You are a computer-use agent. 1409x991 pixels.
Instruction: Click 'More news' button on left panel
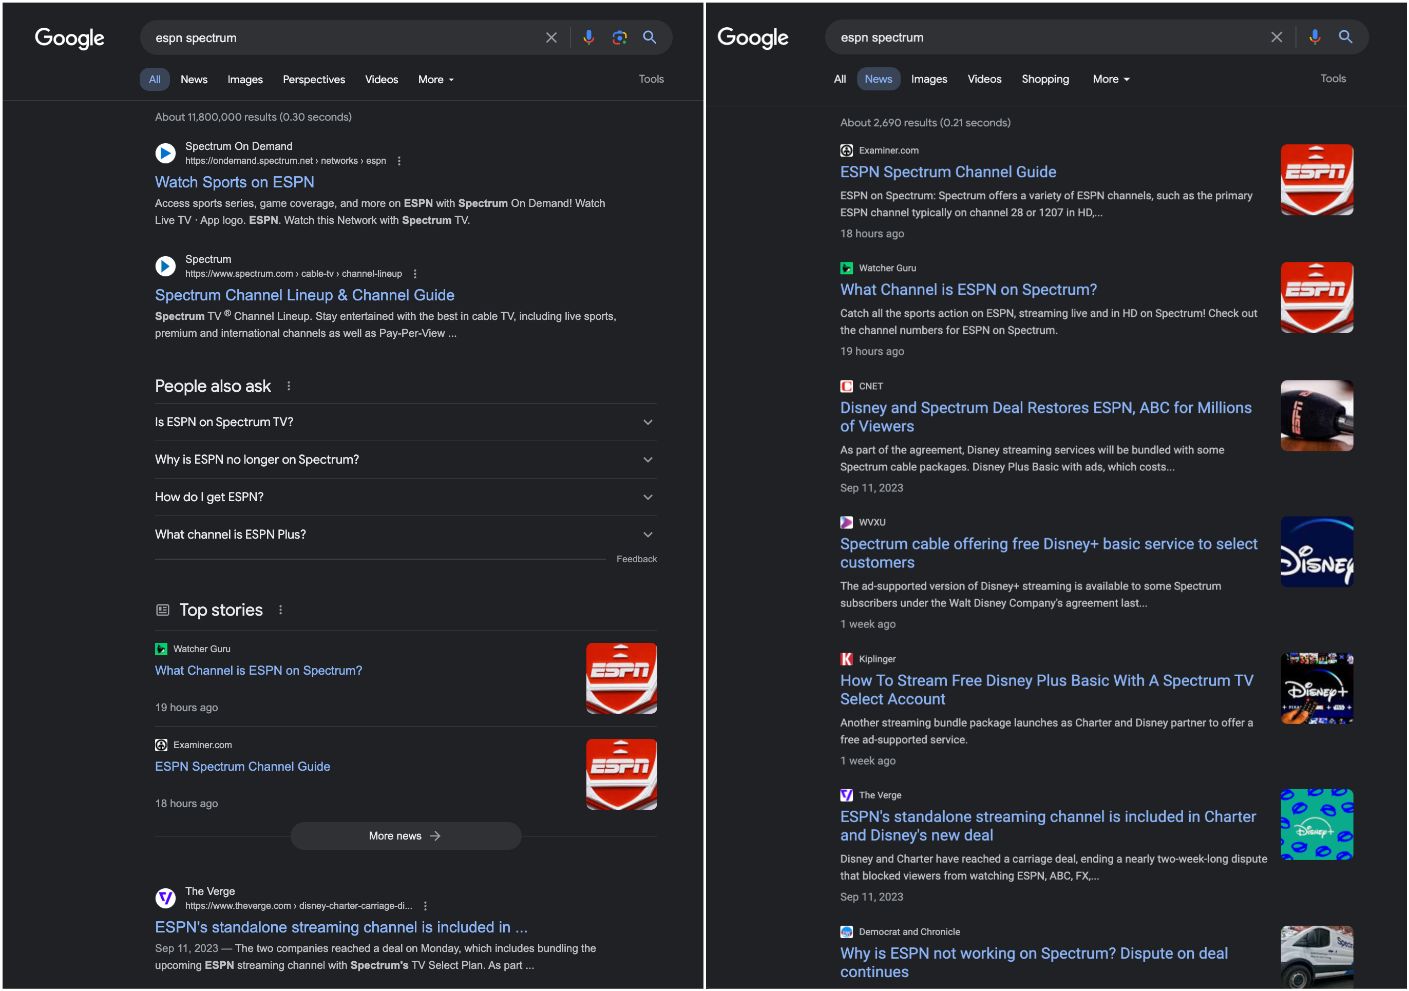tap(405, 835)
